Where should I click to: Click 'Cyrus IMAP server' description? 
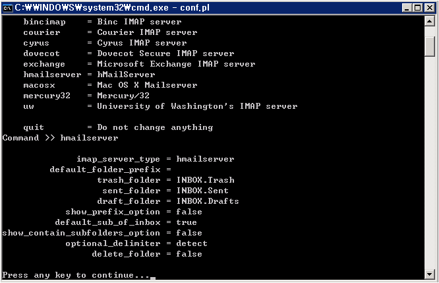coord(142,43)
